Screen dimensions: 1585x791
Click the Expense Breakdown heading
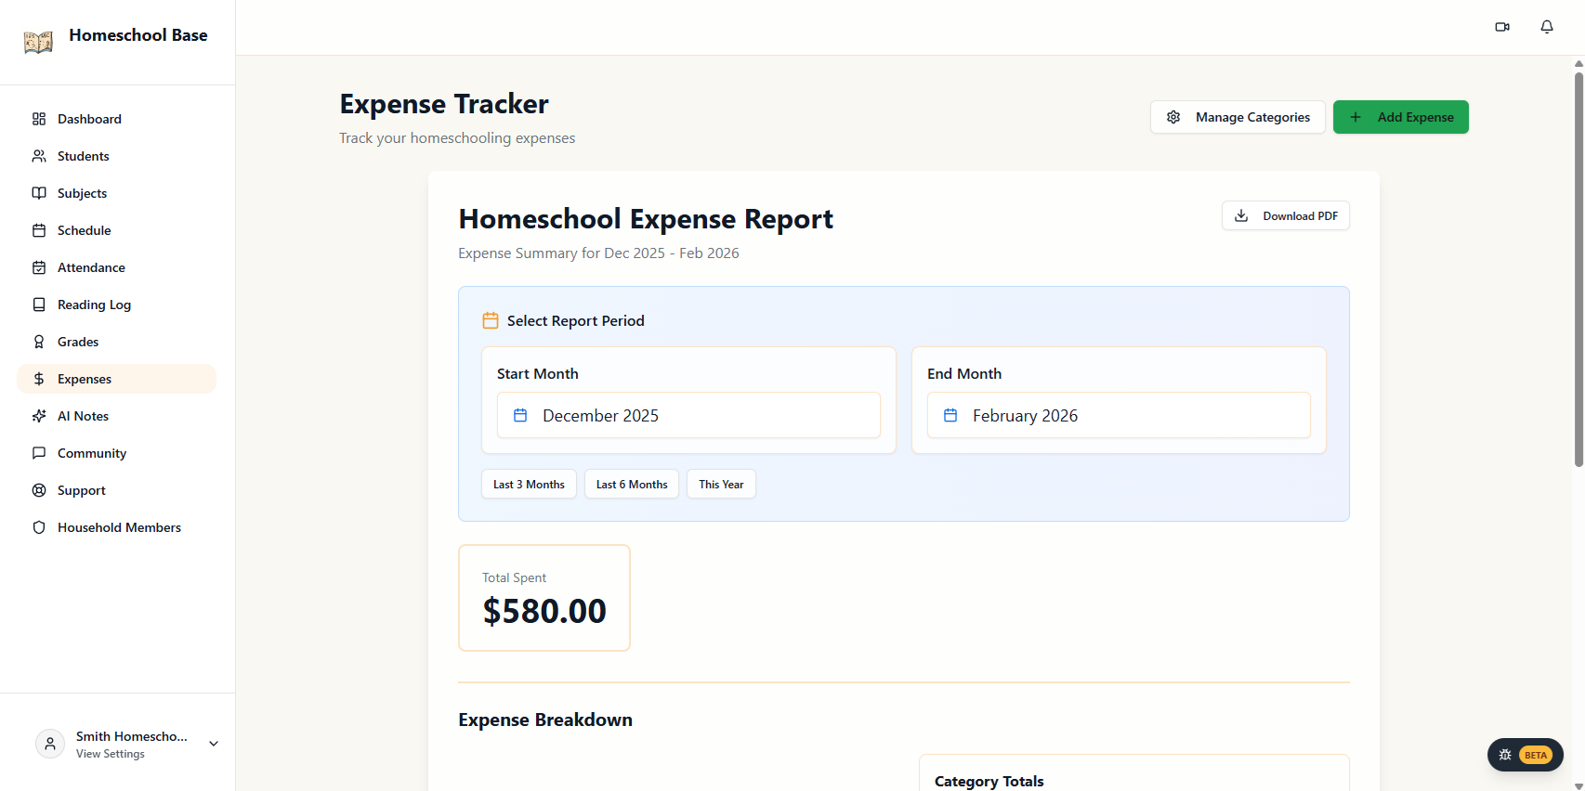[545, 720]
